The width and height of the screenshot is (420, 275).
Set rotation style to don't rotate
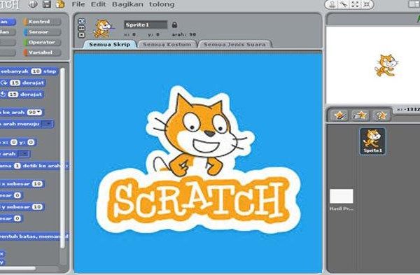(81, 35)
